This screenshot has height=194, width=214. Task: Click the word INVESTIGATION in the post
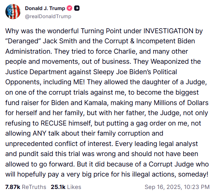click(168, 31)
